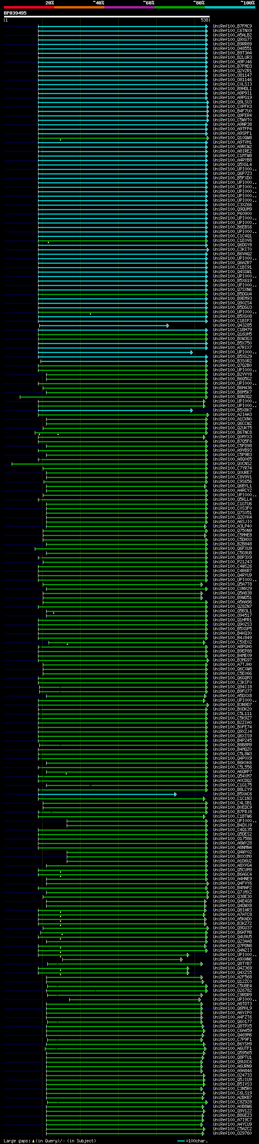This screenshot has height=1144, width=259.
Task: Select the UniRef100_Q6DGY8 label
Action: [232, 245]
